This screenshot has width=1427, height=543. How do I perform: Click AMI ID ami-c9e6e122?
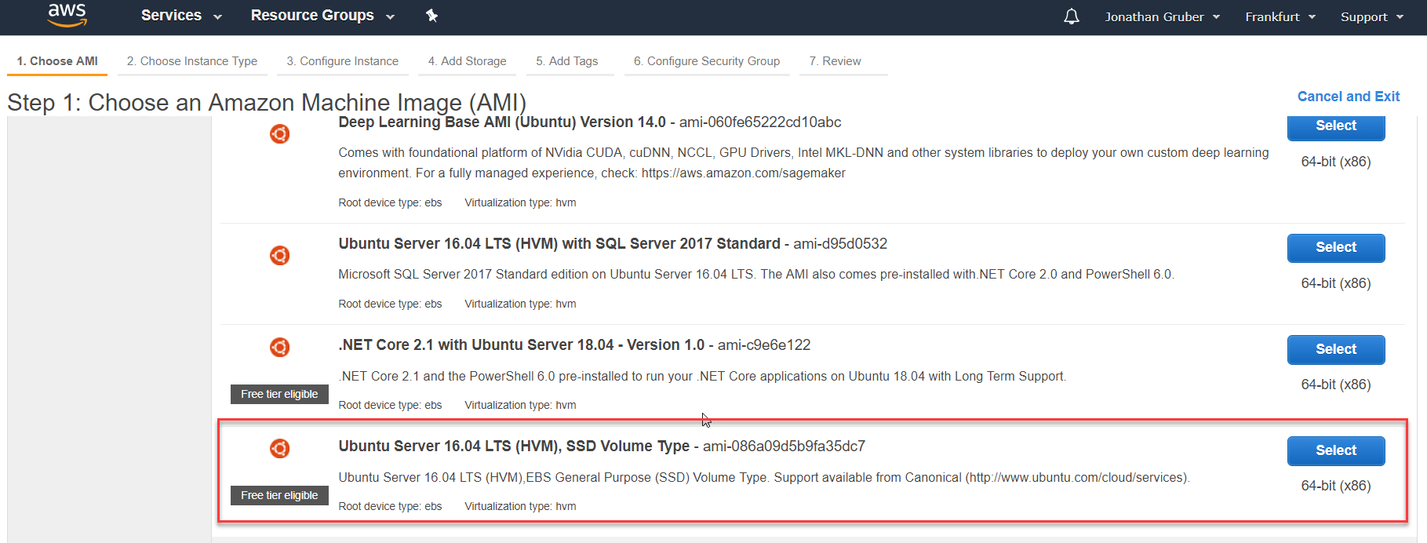[x=764, y=345]
